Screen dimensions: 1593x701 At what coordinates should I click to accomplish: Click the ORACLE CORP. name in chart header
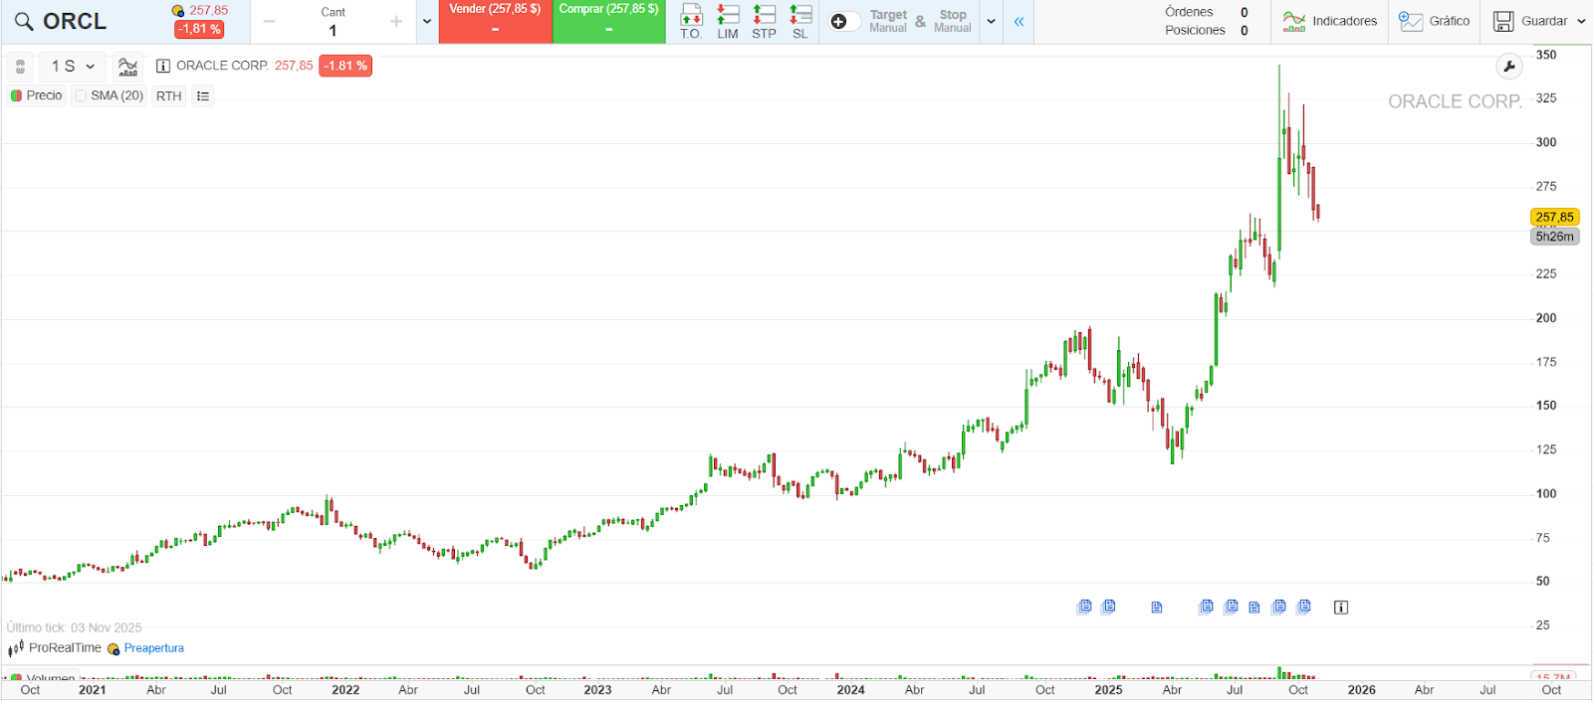pyautogui.click(x=222, y=66)
